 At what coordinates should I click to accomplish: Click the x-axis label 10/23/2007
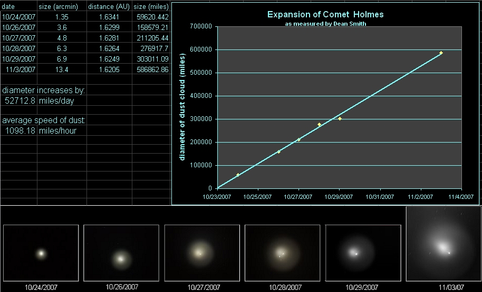217,197
